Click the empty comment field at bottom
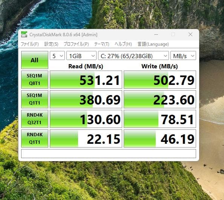The image size is (224, 200). (109, 154)
